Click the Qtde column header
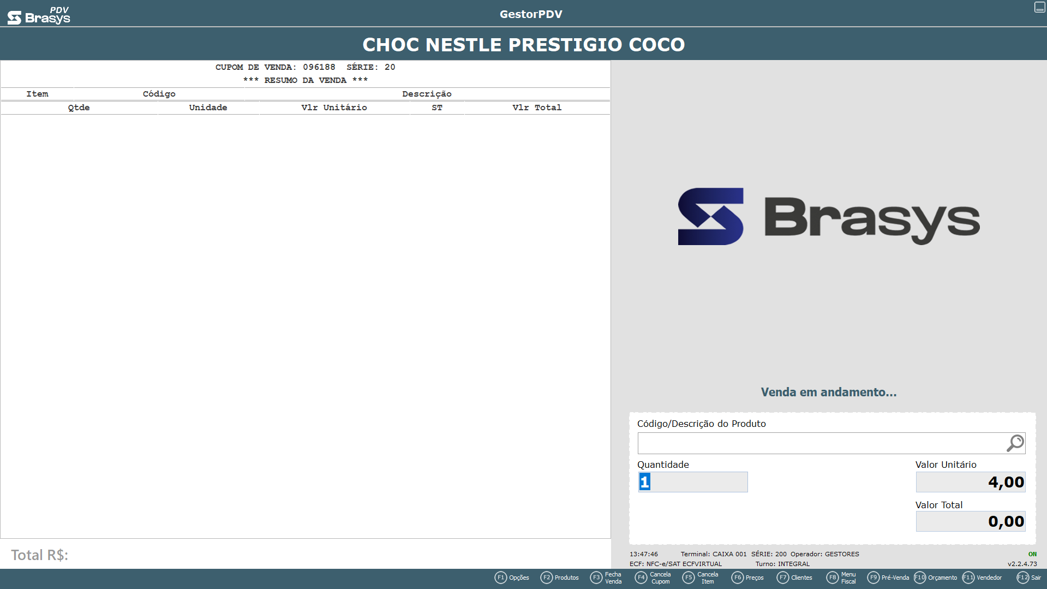Image resolution: width=1047 pixels, height=589 pixels. [79, 108]
